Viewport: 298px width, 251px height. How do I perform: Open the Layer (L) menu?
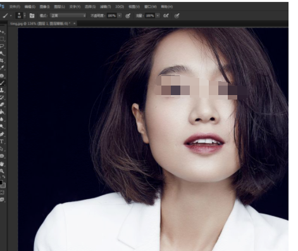[x=59, y=7]
